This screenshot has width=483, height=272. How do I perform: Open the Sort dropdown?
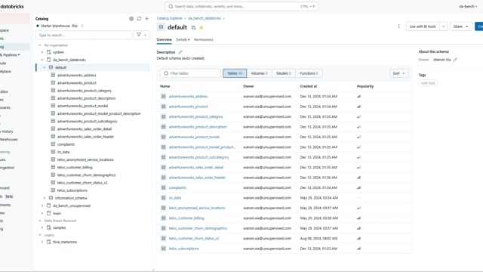tap(399, 73)
